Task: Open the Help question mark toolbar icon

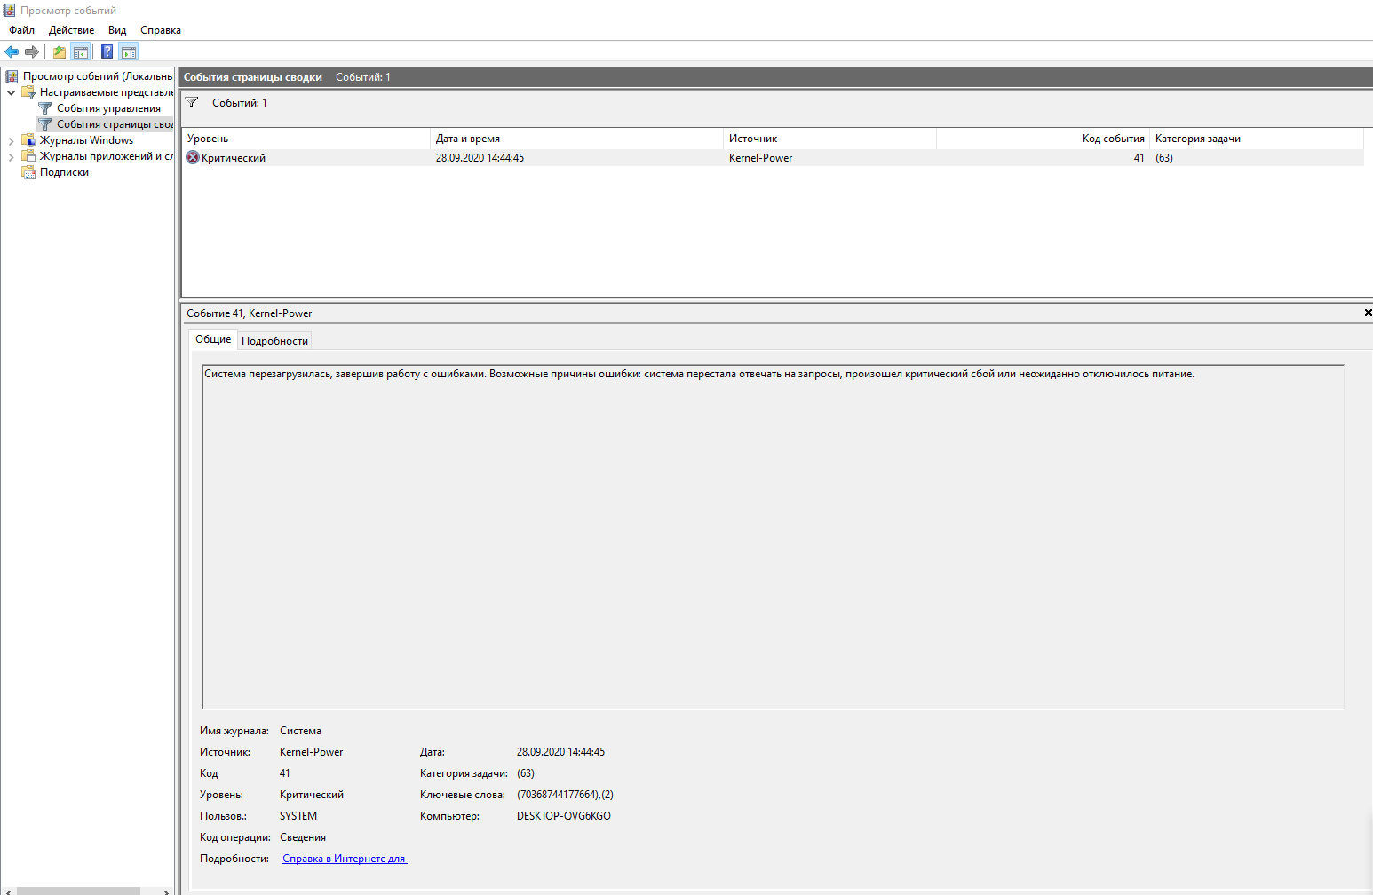Action: (x=107, y=51)
